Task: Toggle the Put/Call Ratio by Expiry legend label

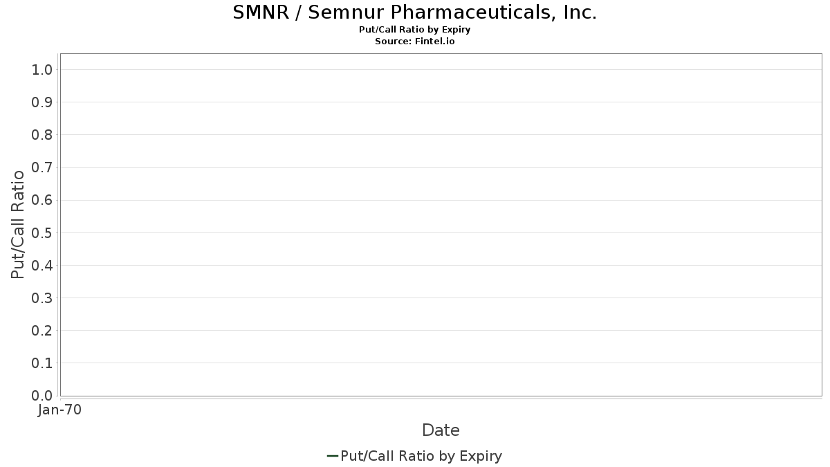Action: (421, 456)
